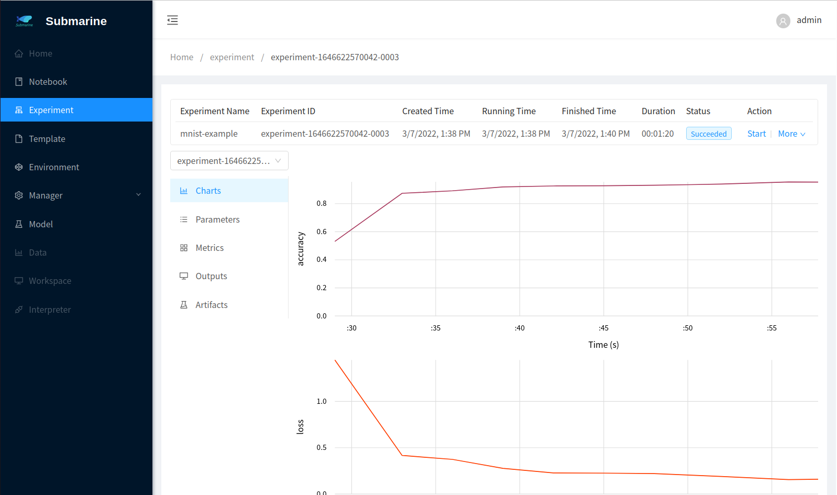Open Notebook from the sidebar icon
This screenshot has height=495, width=837.
[19, 82]
